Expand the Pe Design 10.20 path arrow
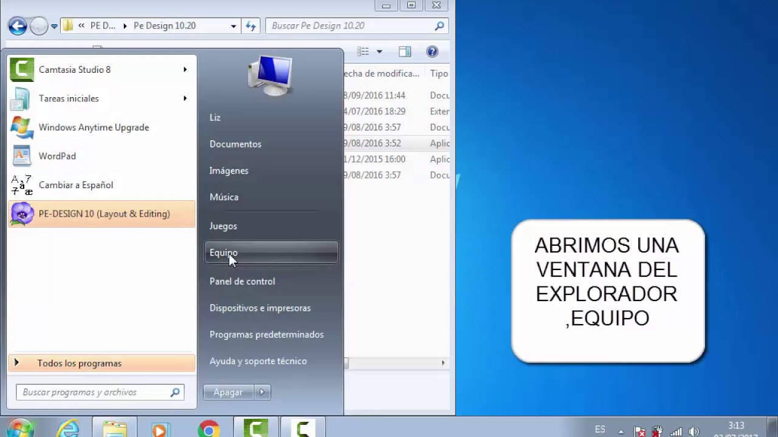The height and width of the screenshot is (437, 778). click(x=126, y=26)
